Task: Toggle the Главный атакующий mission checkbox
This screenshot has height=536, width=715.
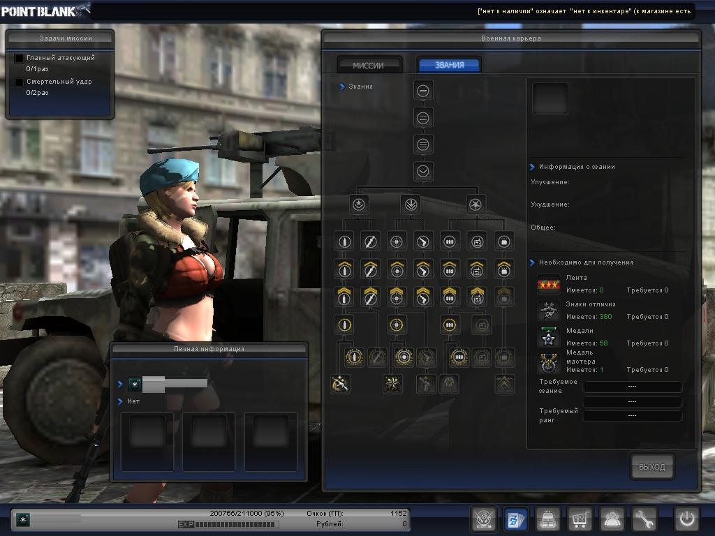Action: coord(20,59)
